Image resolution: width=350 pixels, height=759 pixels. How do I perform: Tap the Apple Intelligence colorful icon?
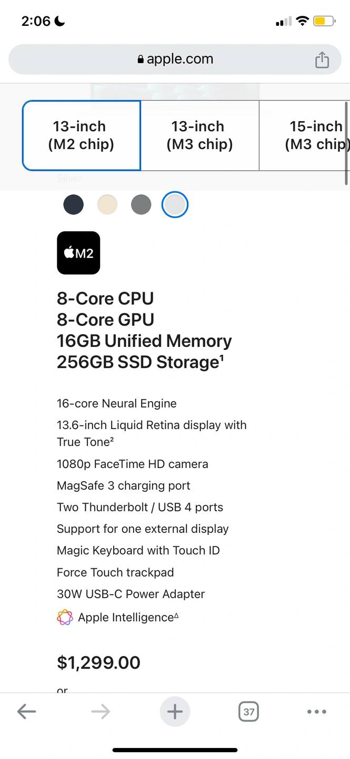pyautogui.click(x=65, y=617)
